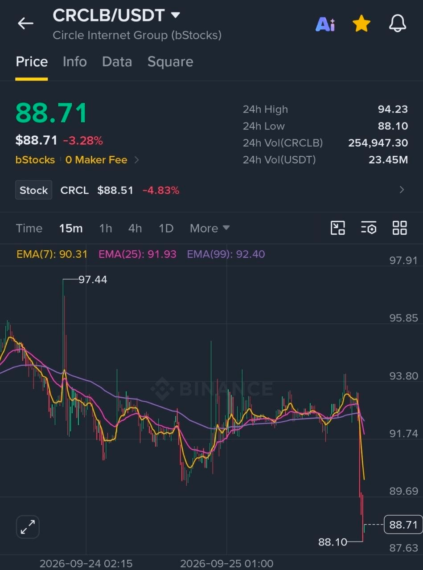Click the 24h High value 94.23
This screenshot has height=570, width=423.
(x=393, y=109)
